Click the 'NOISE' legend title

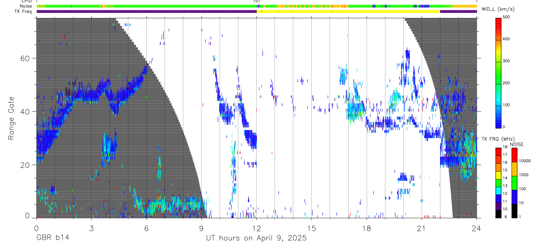coord(516,144)
